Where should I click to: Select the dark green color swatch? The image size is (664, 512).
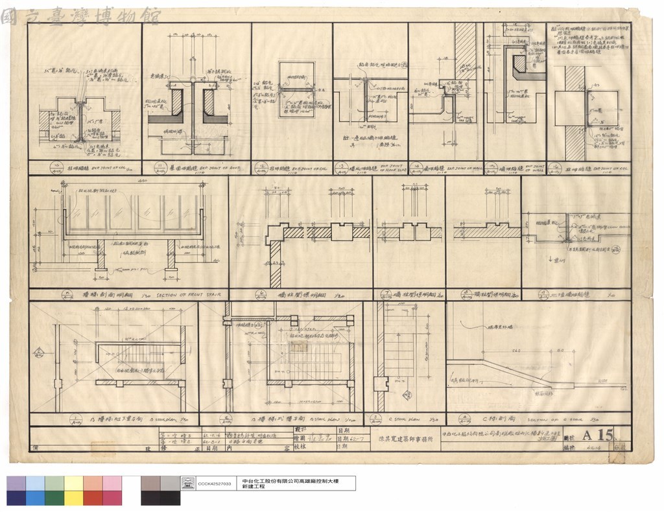(54, 498)
